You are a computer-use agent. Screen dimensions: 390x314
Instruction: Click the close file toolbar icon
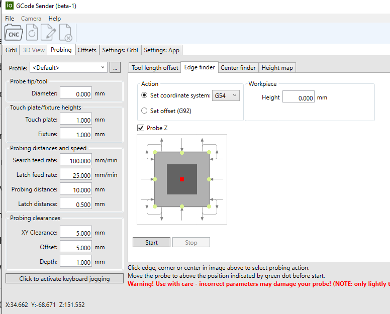[x=65, y=33]
